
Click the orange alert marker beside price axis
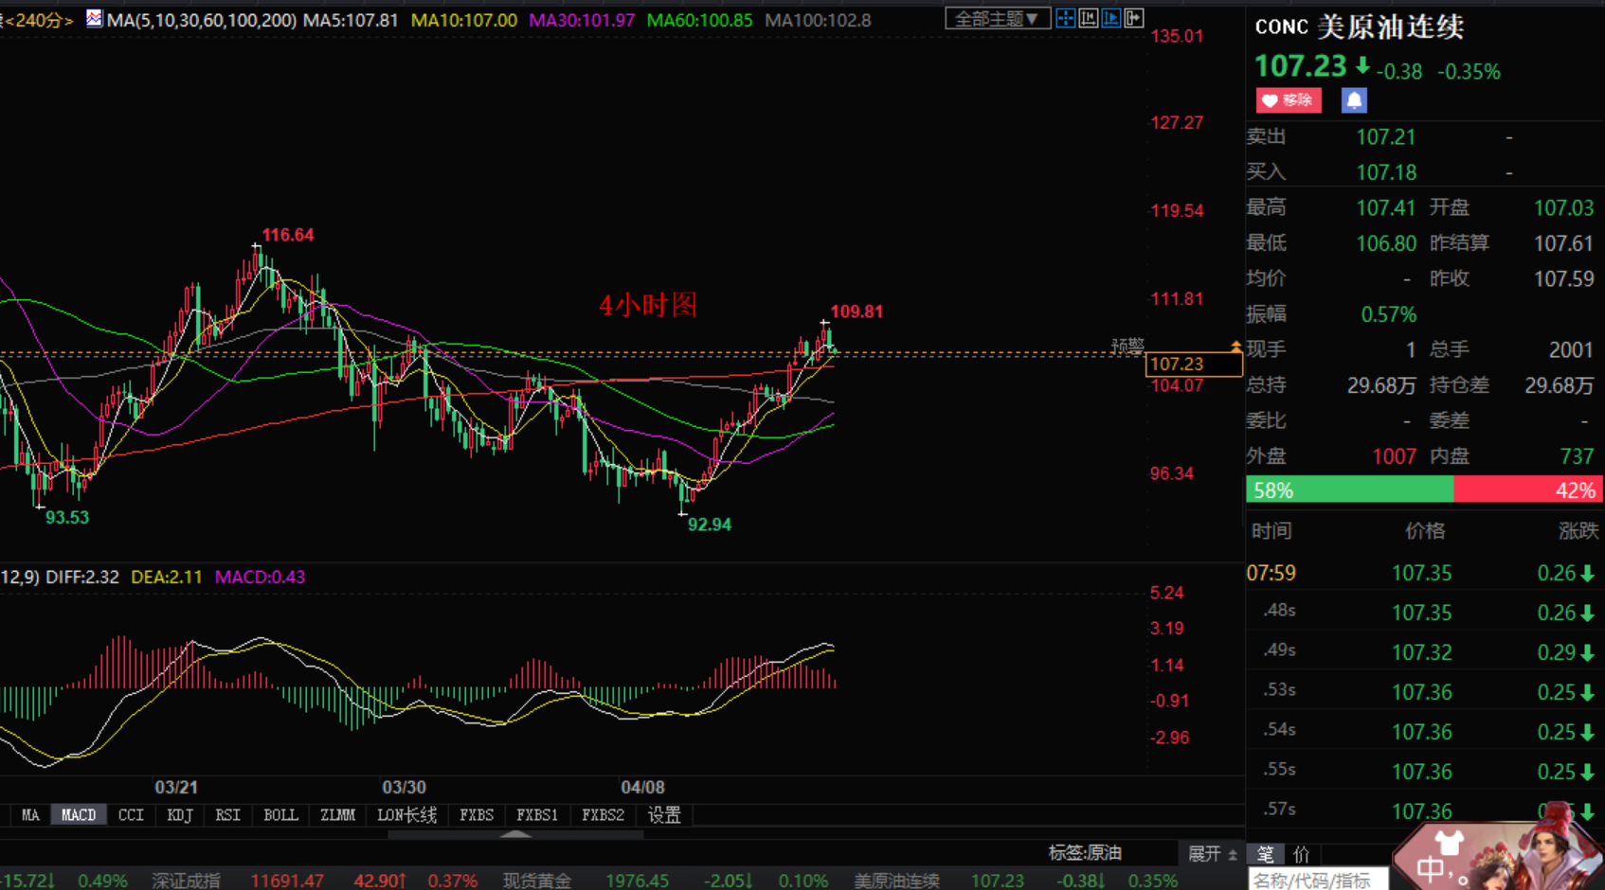[1235, 347]
